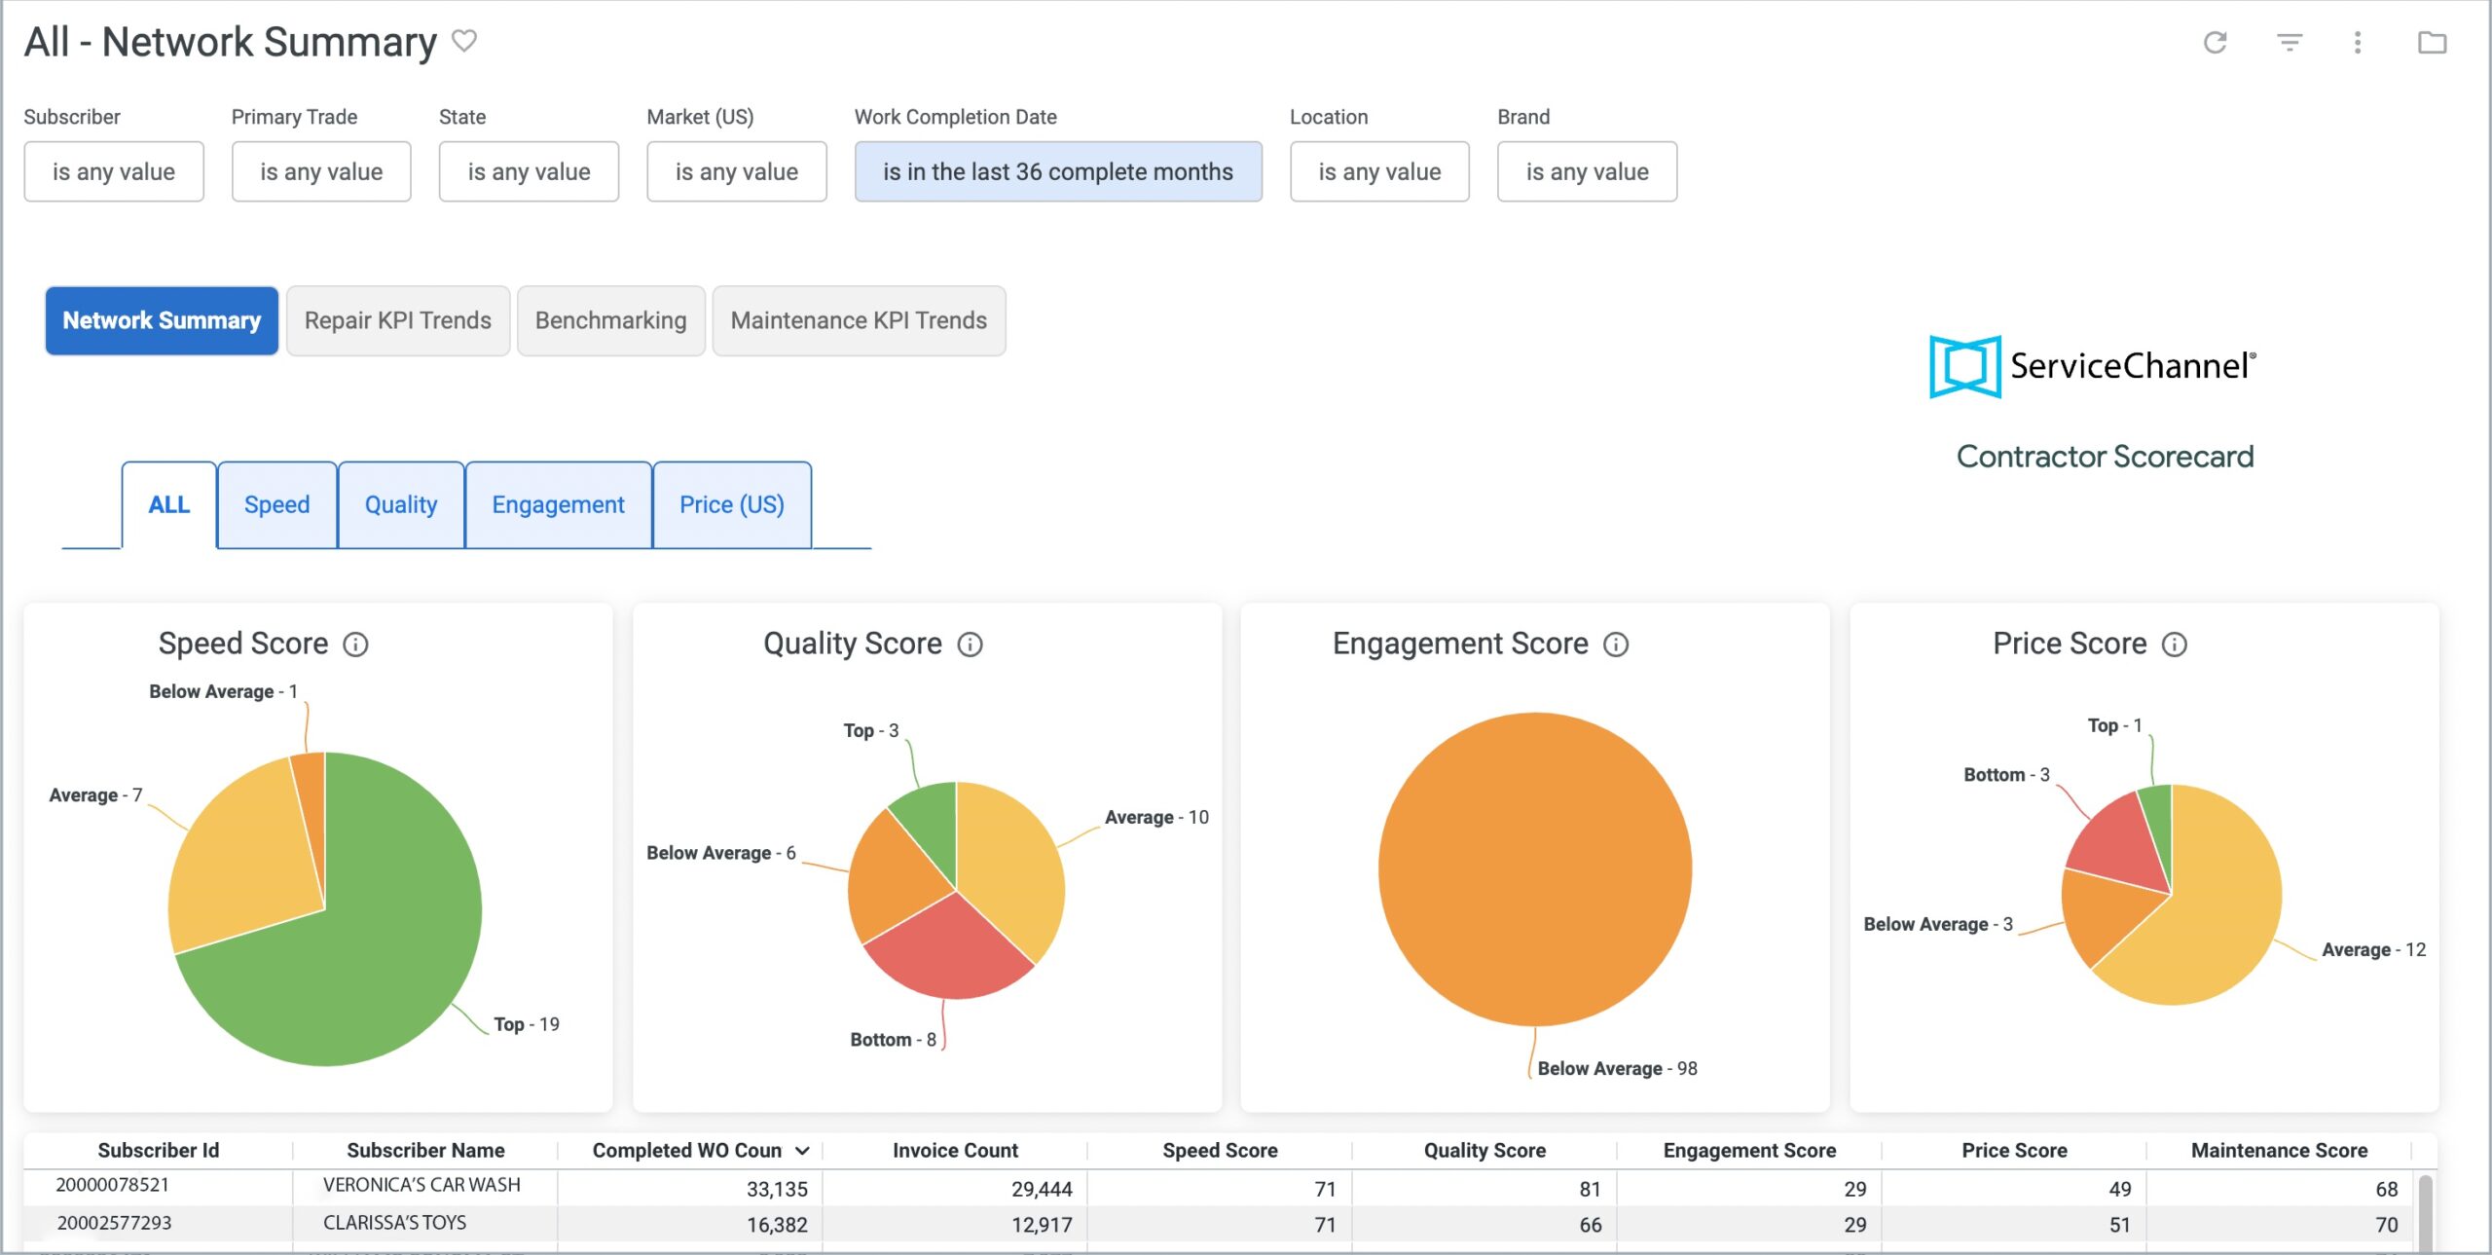Image resolution: width=2492 pixels, height=1255 pixels.
Task: Click the Price Score info icon
Action: click(2175, 645)
